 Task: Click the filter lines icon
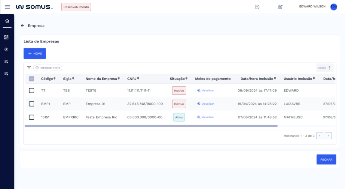click(x=29, y=68)
